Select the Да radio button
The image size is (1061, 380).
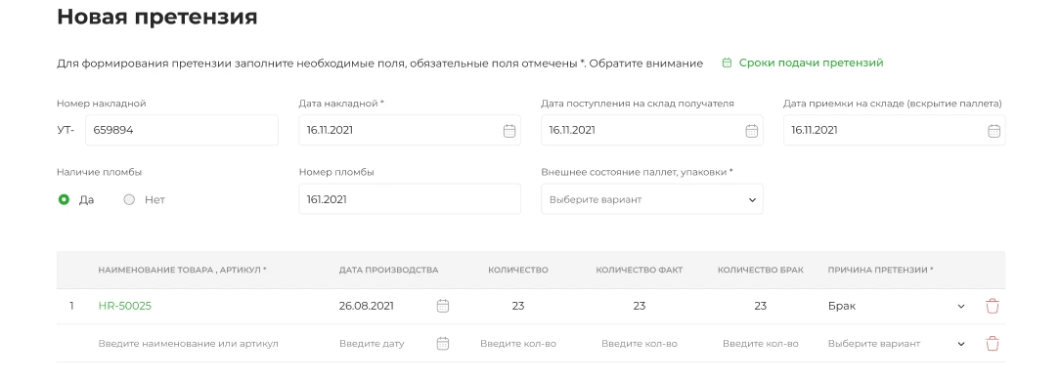[x=64, y=199]
